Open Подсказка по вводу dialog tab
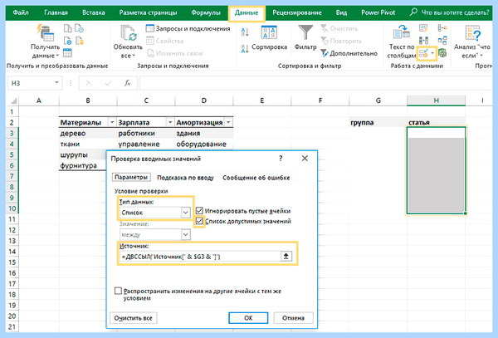498x338 pixels. [x=185, y=178]
